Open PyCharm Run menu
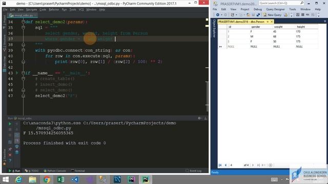Image resolution: width=328 pixels, height=184 pixels. 64,10
